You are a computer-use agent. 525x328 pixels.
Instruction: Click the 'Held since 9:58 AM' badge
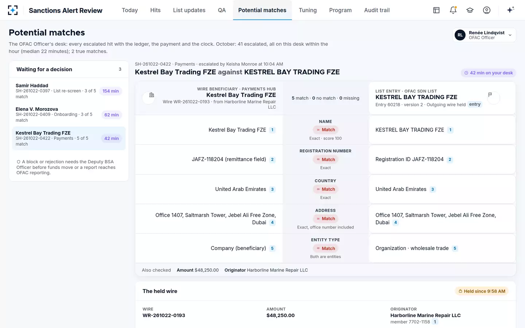[482, 291]
